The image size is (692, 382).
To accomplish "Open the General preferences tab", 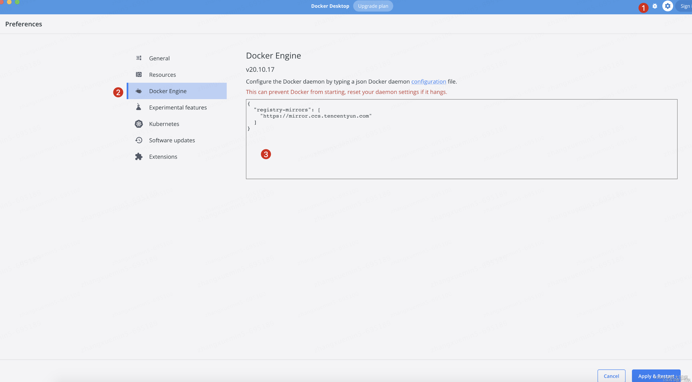I will point(159,58).
